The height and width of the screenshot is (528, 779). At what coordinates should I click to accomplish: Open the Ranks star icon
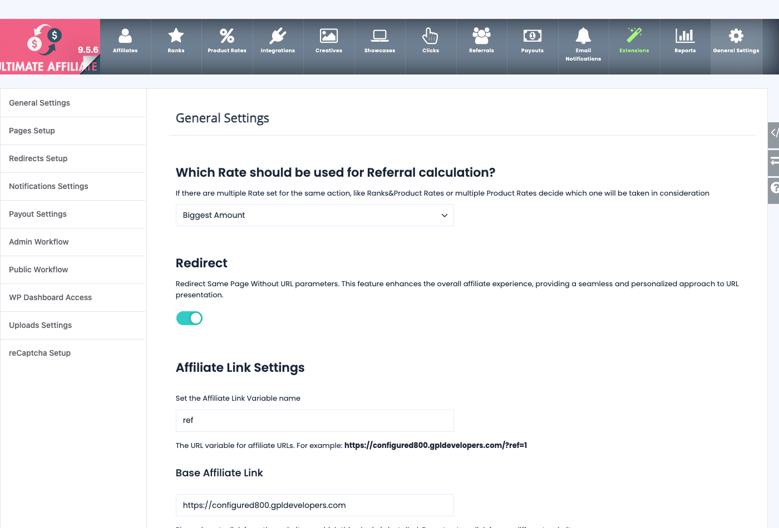(176, 36)
